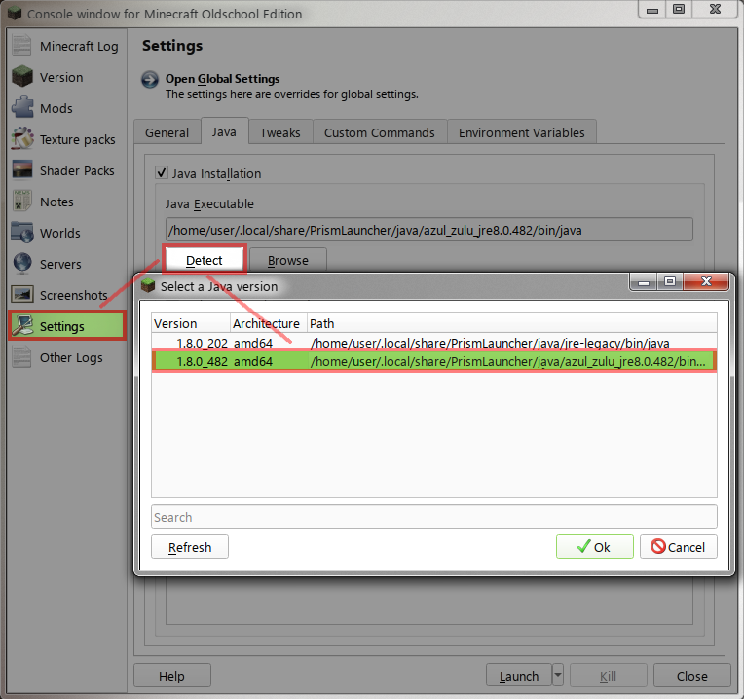The height and width of the screenshot is (699, 744).
Task: Switch to the Environment Variables tab
Action: [521, 132]
